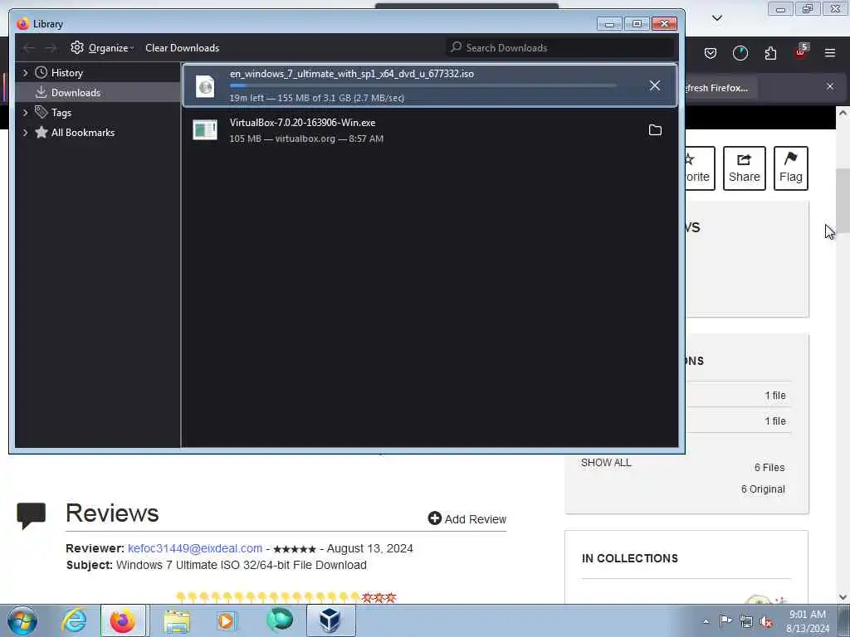Select the en_windows_7_ultimate ISO filename
The height and width of the screenshot is (637, 850).
tap(351, 74)
